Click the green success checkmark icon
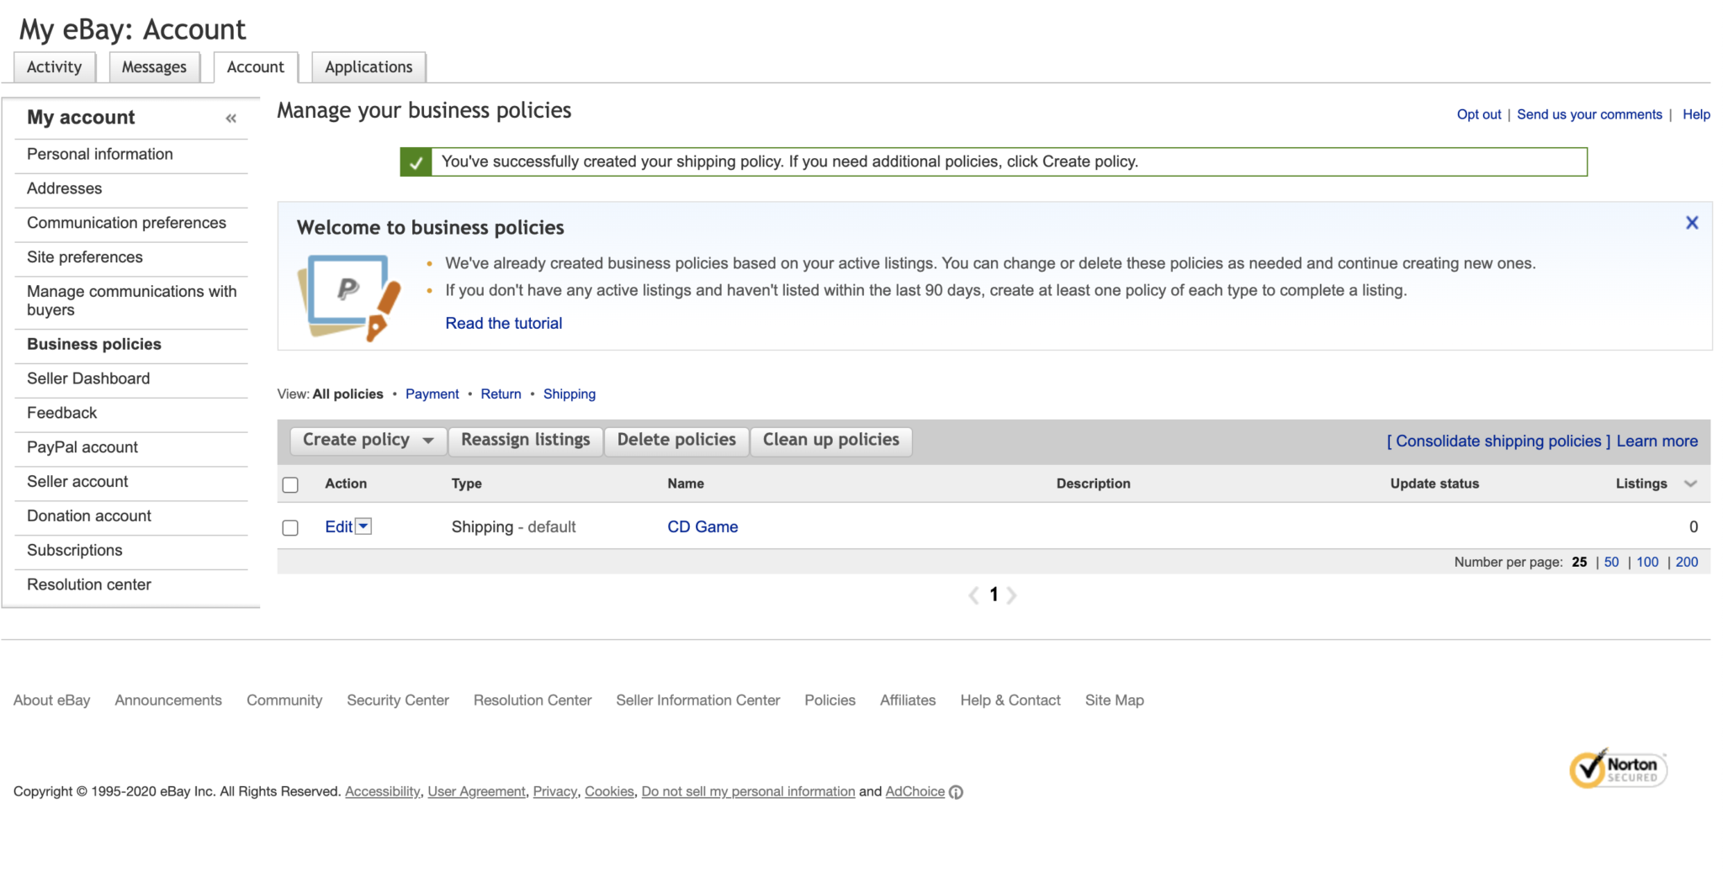This screenshot has height=872, width=1723. coord(416,162)
